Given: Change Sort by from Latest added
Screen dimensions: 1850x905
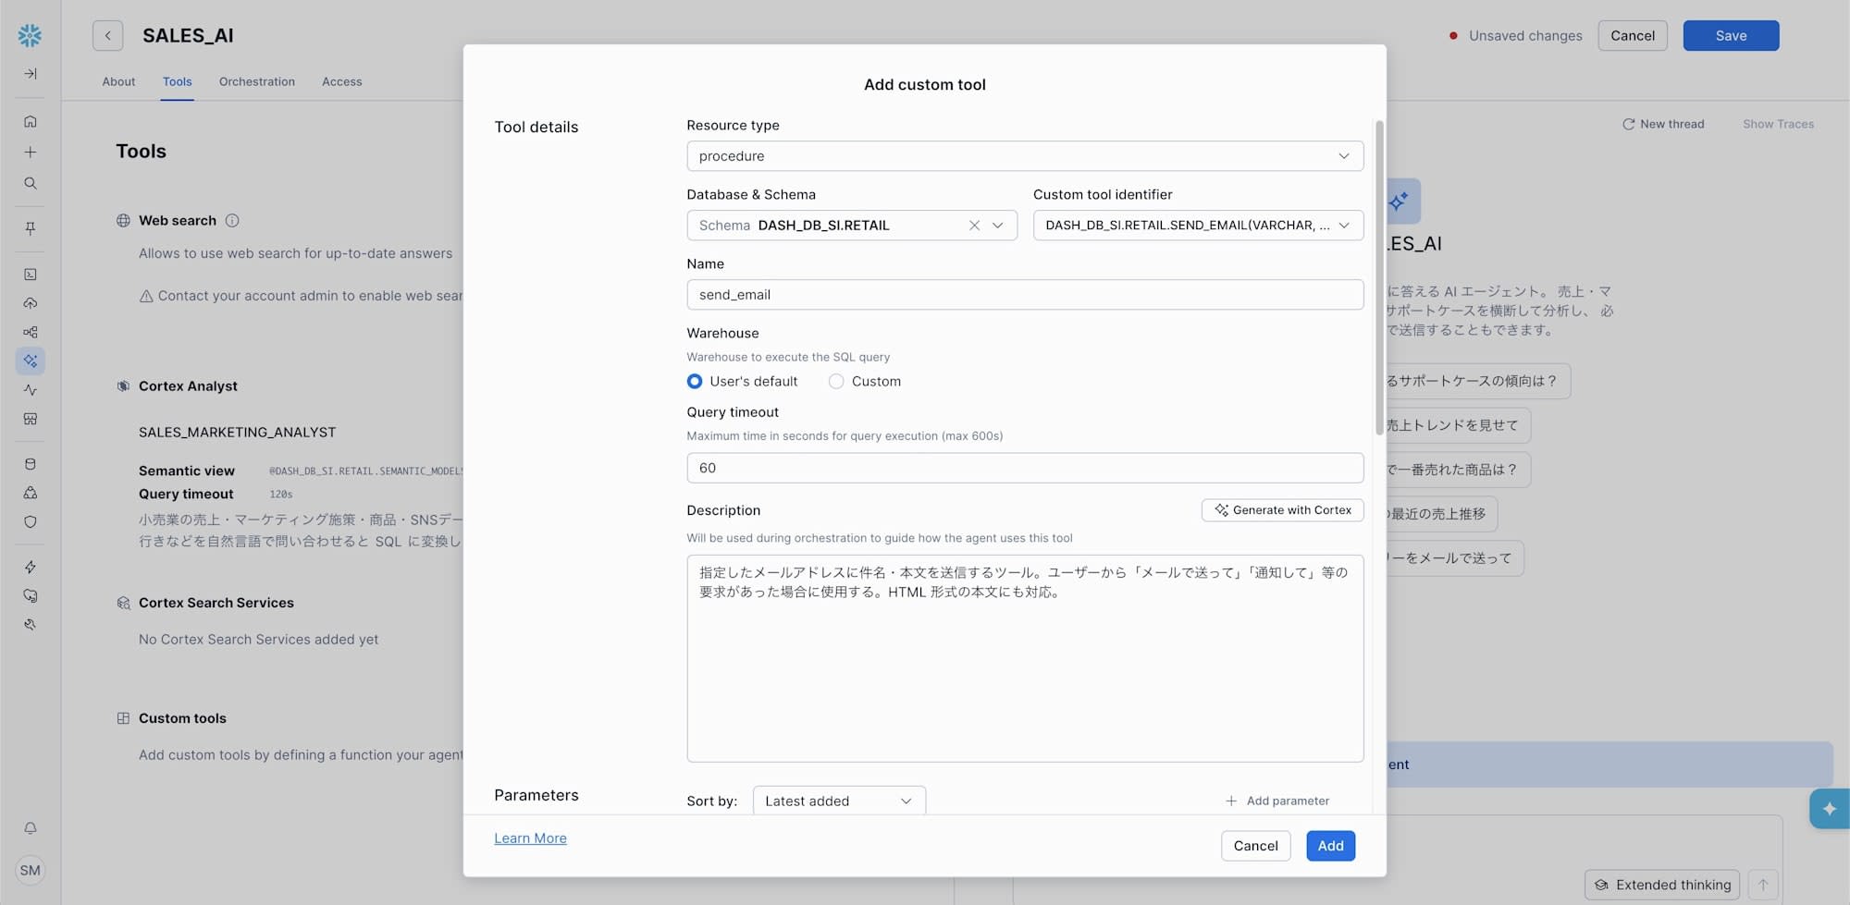Looking at the screenshot, I should point(837,801).
